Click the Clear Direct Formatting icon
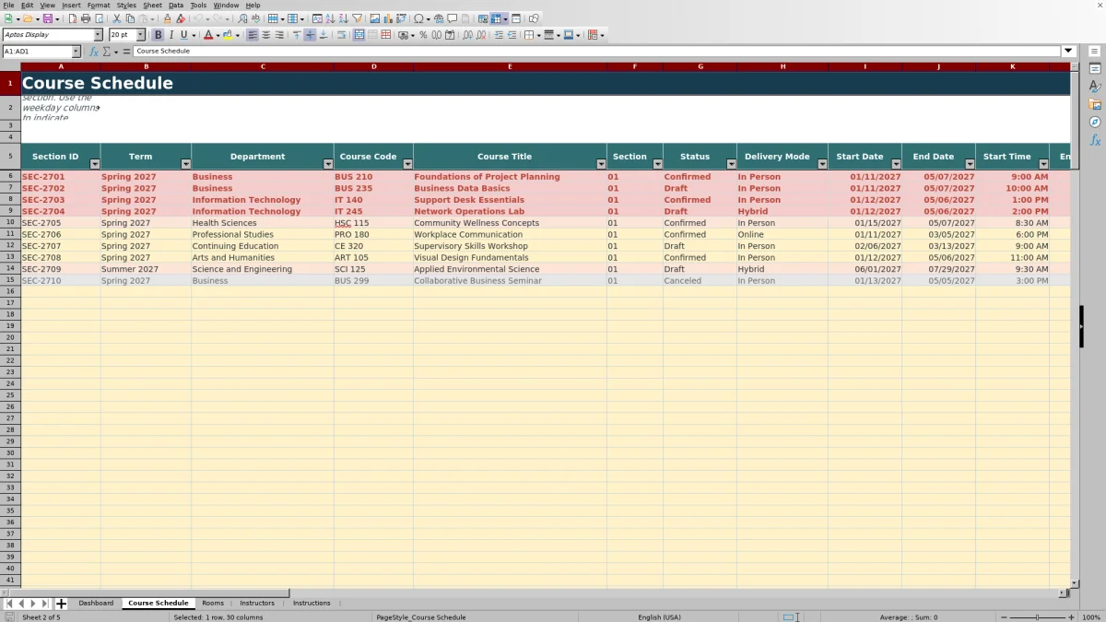 point(181,18)
